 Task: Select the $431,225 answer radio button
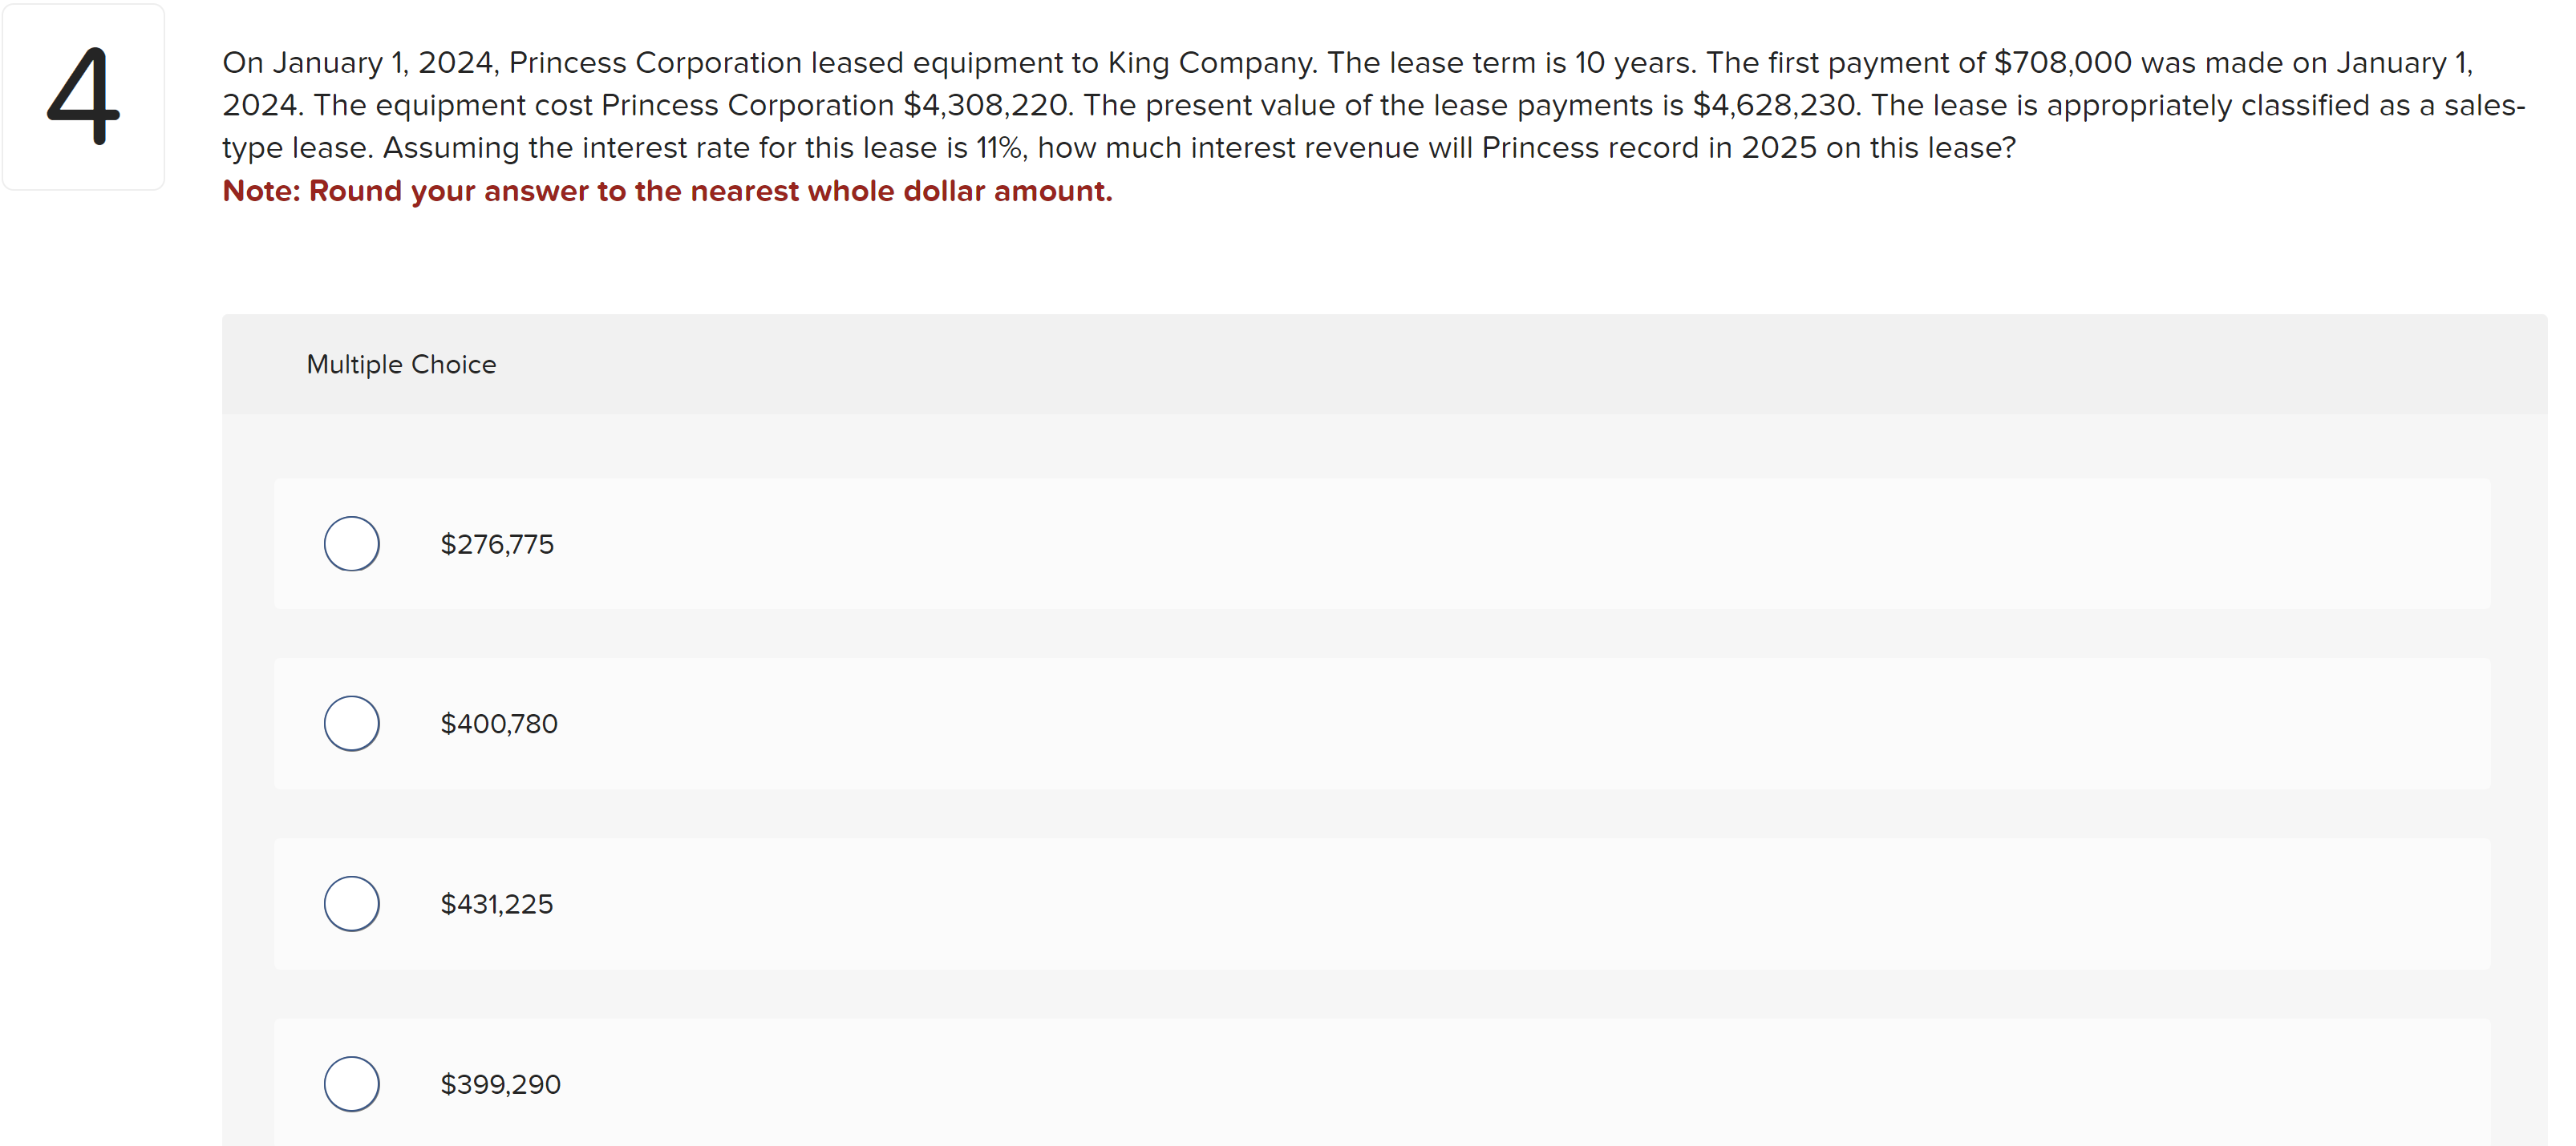coord(351,903)
